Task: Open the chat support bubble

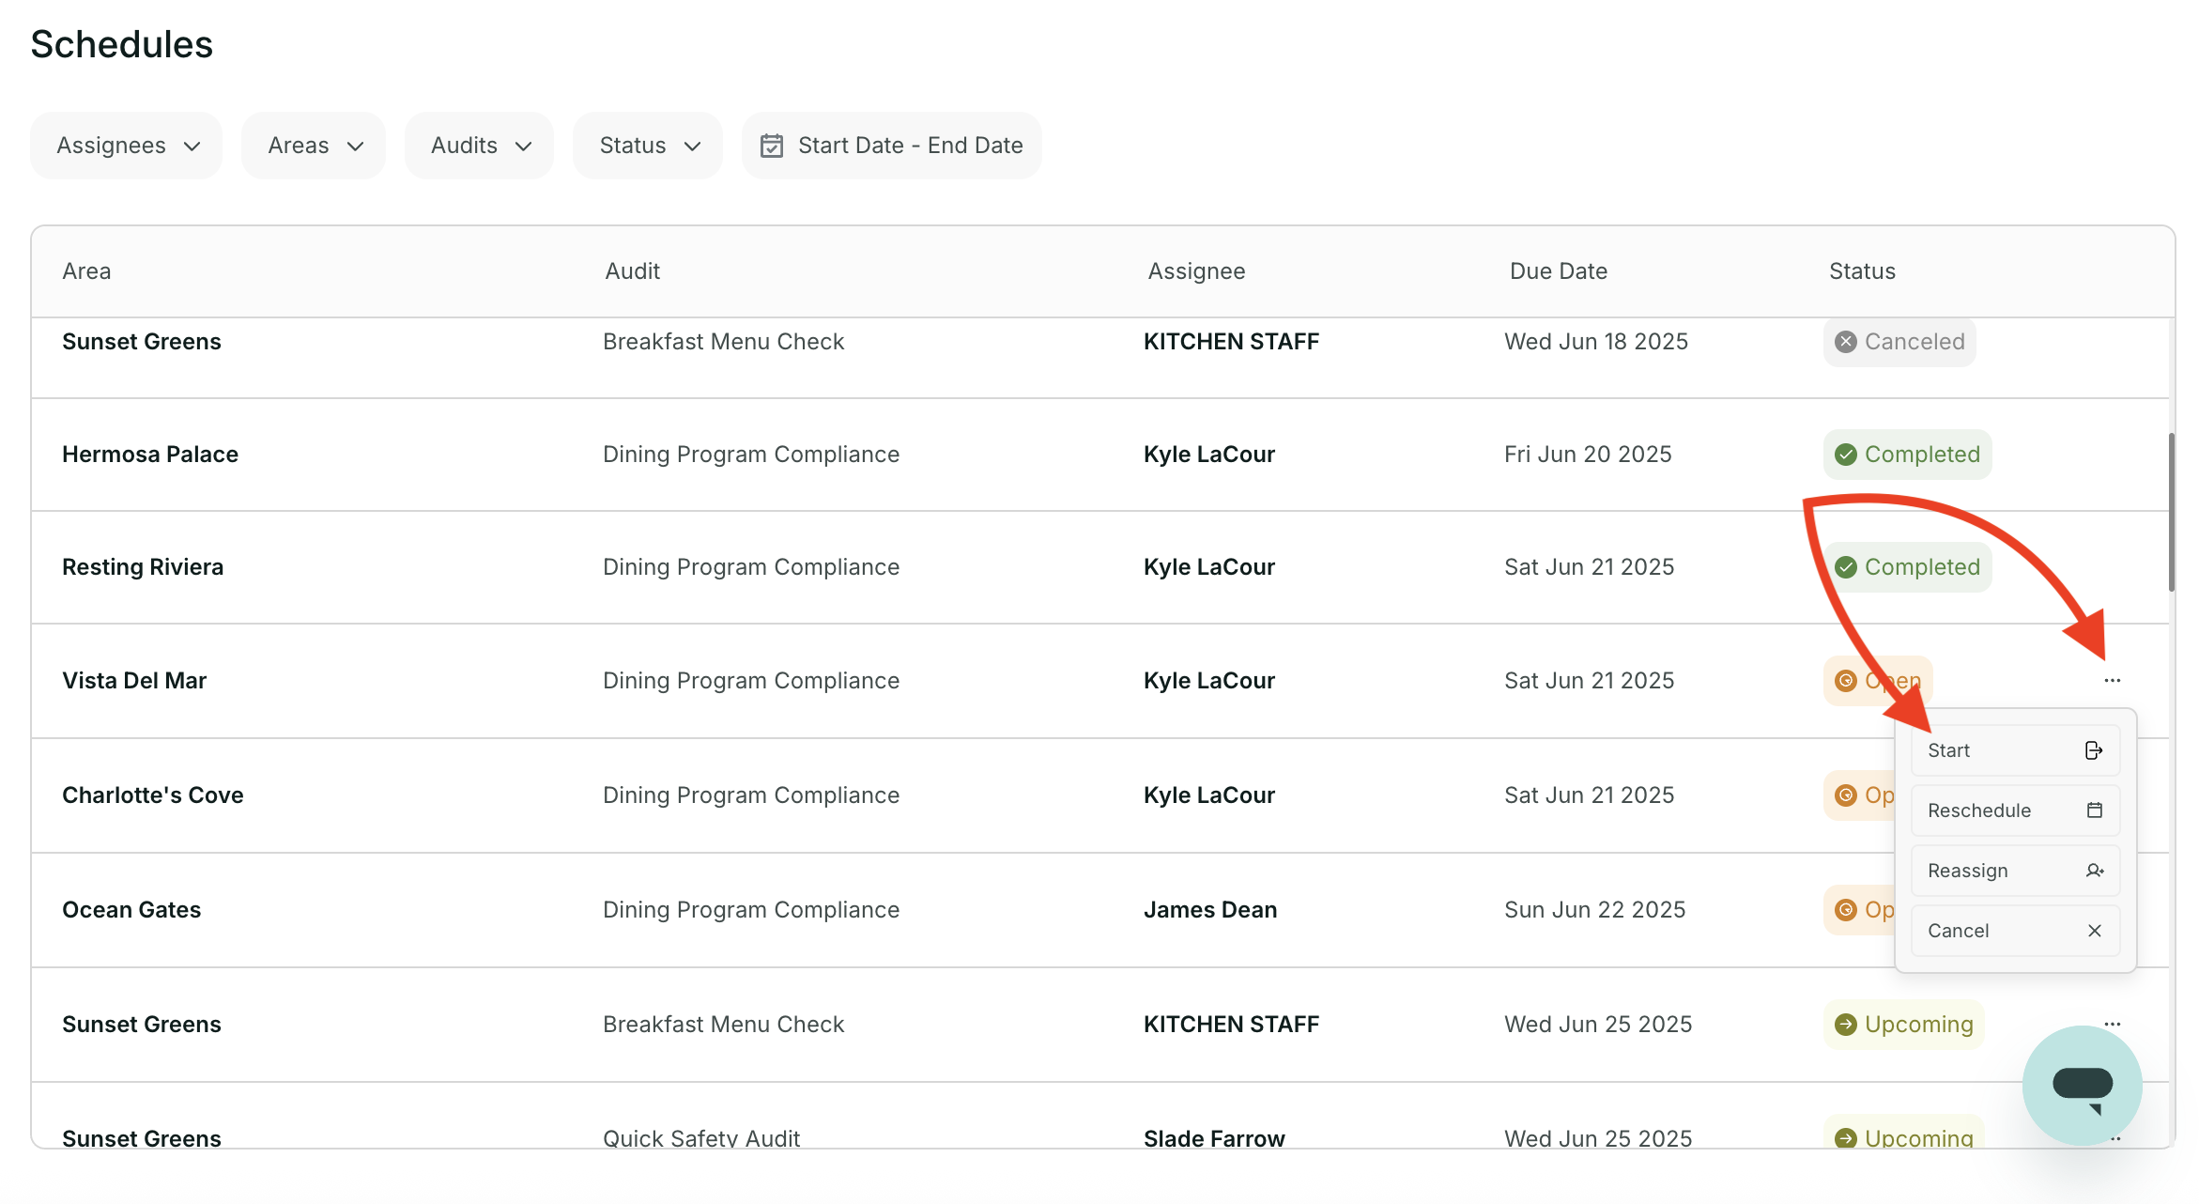Action: tap(2083, 1085)
